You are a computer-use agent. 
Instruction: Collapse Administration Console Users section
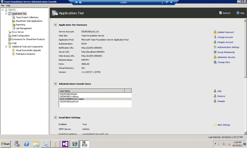point(56,84)
